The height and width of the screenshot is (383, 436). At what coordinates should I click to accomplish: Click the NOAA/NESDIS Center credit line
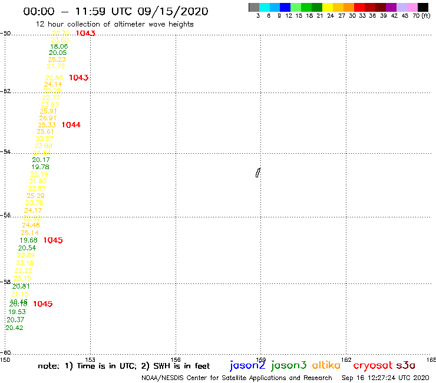tap(237, 378)
